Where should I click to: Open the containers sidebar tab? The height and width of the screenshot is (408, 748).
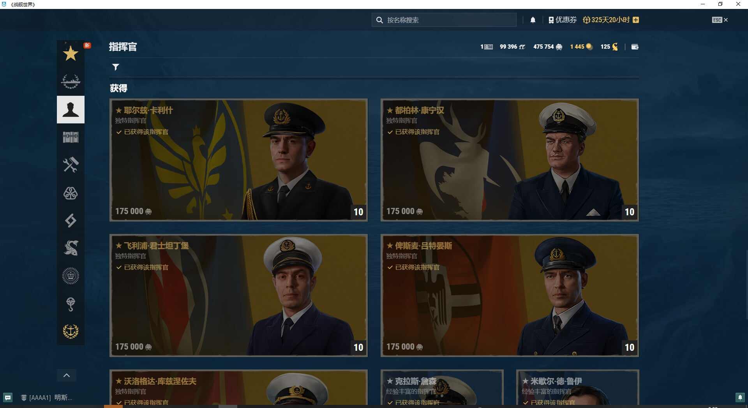coord(71,137)
